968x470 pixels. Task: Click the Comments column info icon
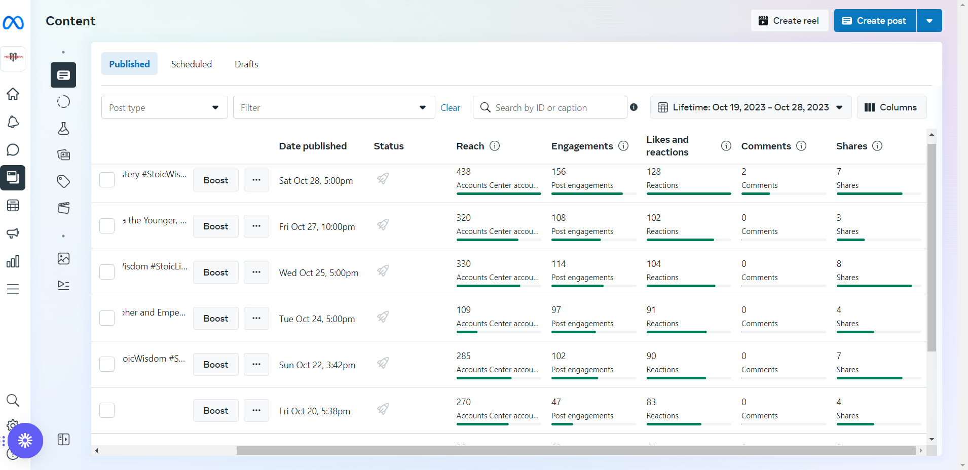click(801, 146)
